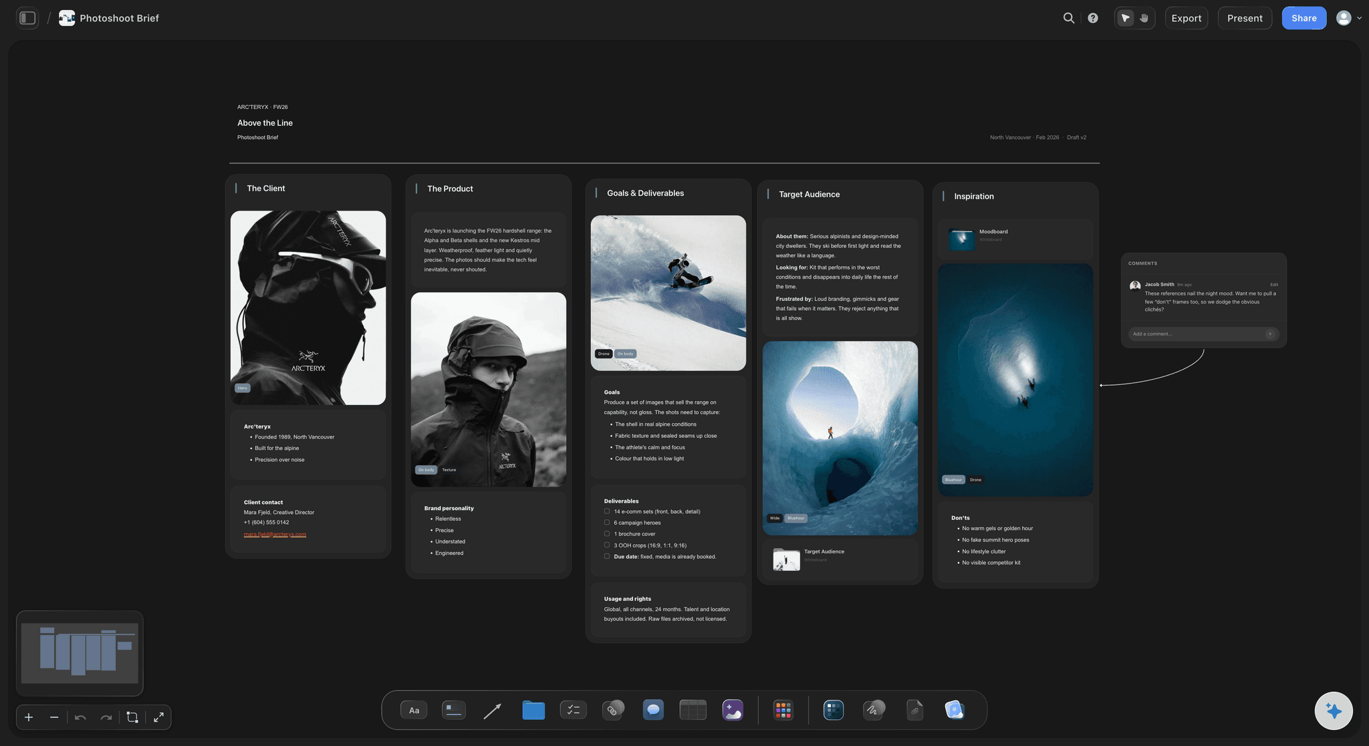The image size is (1369, 746).
Task: Click the Present button
Action: click(1245, 18)
